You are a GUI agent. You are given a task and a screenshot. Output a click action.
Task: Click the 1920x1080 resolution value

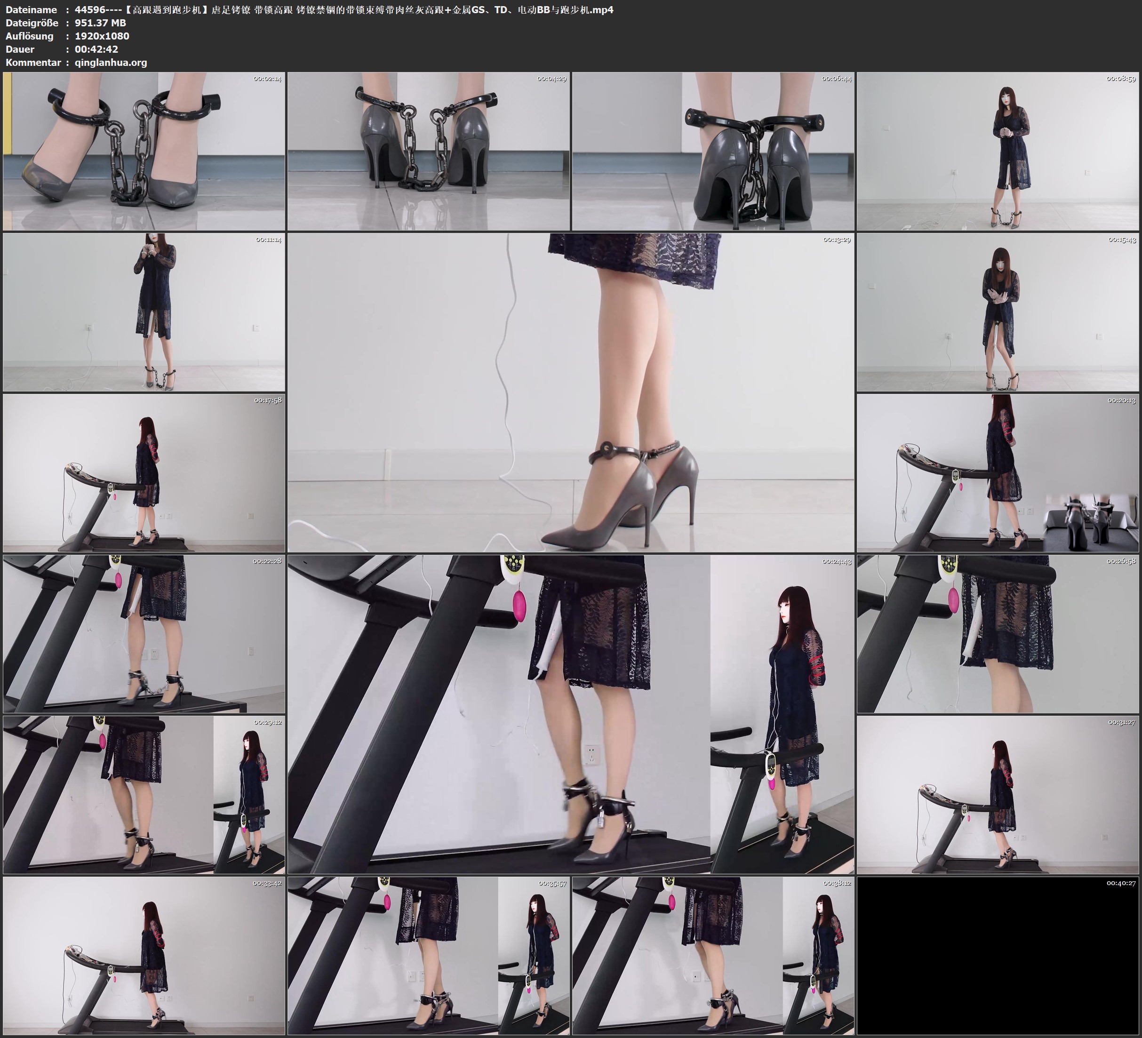coord(102,36)
